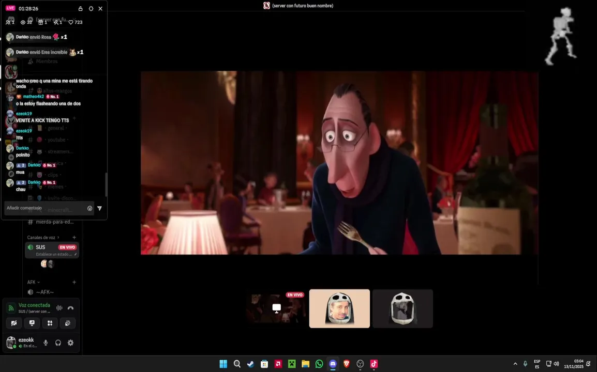Open emoji picker in comment box
This screenshot has height=372, width=597.
[x=90, y=208]
